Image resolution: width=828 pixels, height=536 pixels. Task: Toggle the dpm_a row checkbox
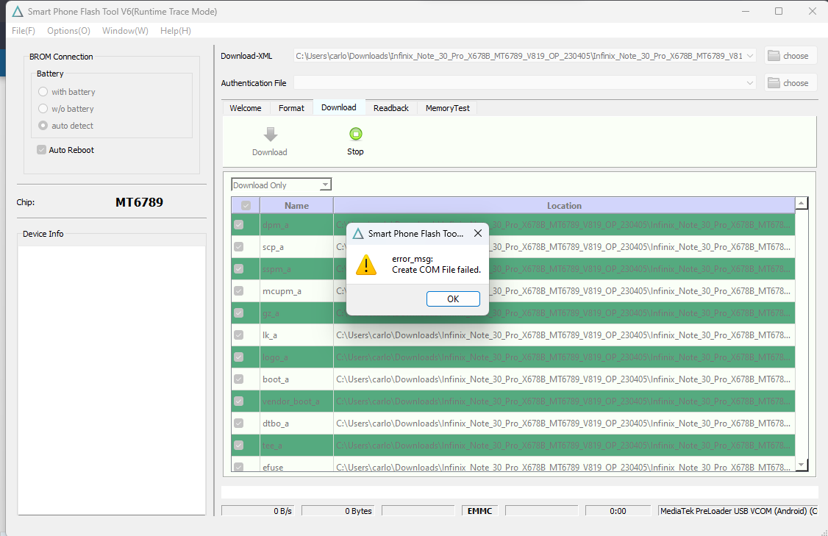(x=239, y=225)
